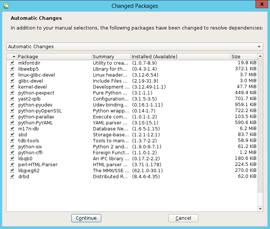Image resolution: width=270 pixels, height=229 pixels.
Task: Click the auto-install status icon for mkfontdir
Action: (x=12, y=63)
